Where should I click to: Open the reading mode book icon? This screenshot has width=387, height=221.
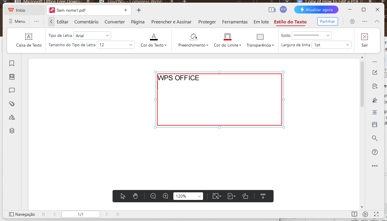pos(354,214)
